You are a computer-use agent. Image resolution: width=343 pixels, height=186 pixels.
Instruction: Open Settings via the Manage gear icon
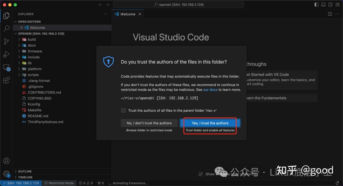click(x=6, y=173)
